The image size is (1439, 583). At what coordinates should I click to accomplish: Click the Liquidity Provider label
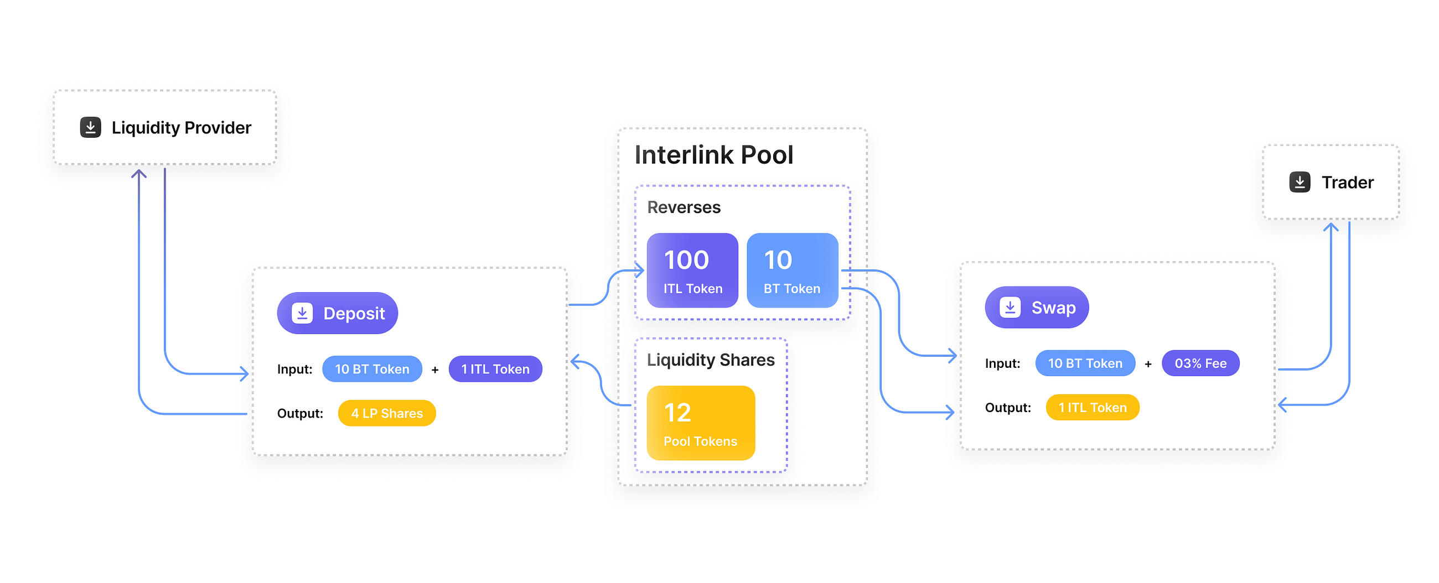click(182, 128)
